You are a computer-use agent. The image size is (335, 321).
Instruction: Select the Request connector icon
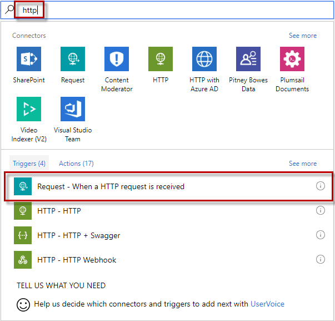tap(73, 59)
